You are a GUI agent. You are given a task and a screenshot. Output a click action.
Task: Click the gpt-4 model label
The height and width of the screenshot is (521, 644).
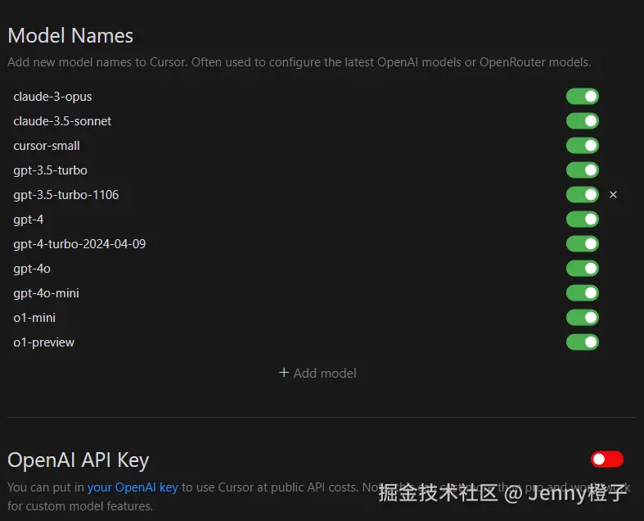coord(29,220)
